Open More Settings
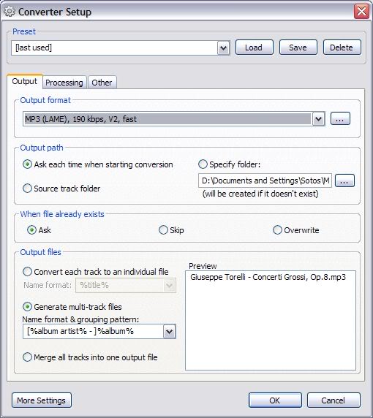 point(42,400)
